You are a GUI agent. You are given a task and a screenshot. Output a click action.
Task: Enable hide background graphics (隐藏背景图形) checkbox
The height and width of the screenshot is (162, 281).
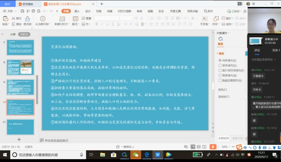pyautogui.click(x=220, y=80)
